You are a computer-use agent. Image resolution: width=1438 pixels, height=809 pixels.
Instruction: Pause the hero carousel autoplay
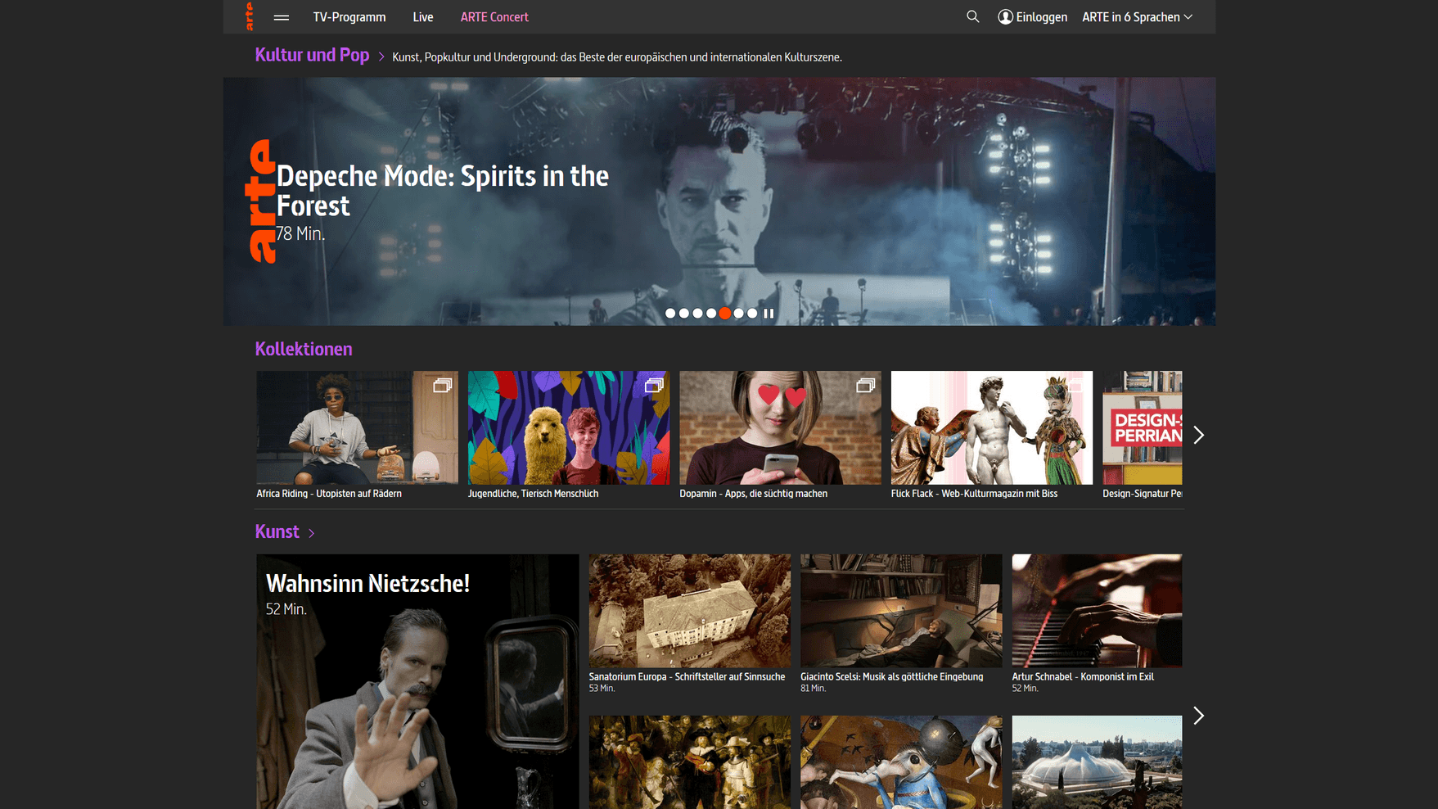[x=769, y=314]
